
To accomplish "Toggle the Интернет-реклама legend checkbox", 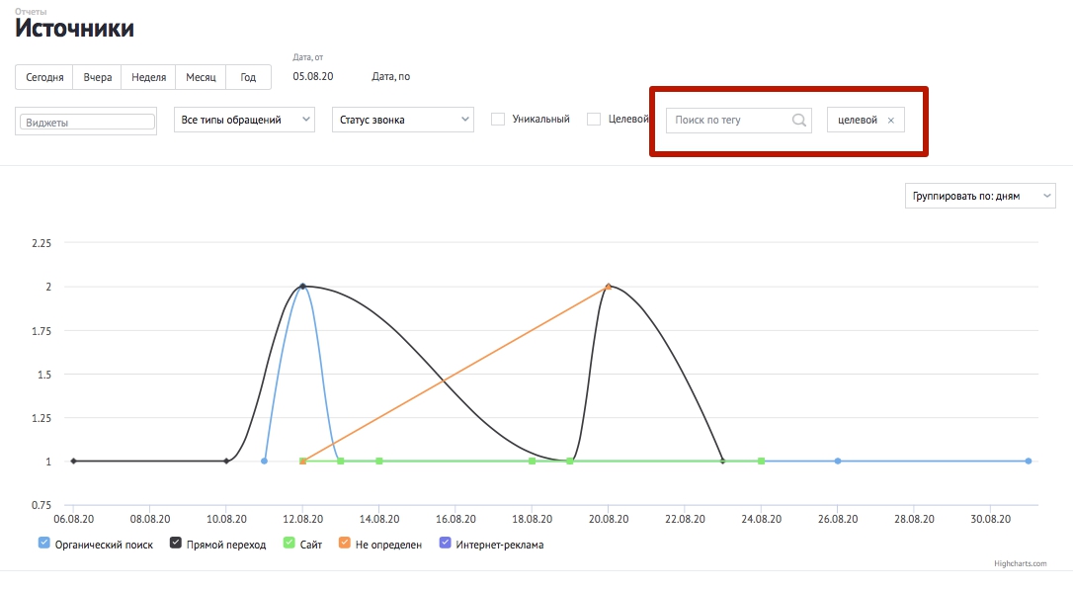I will (446, 544).
